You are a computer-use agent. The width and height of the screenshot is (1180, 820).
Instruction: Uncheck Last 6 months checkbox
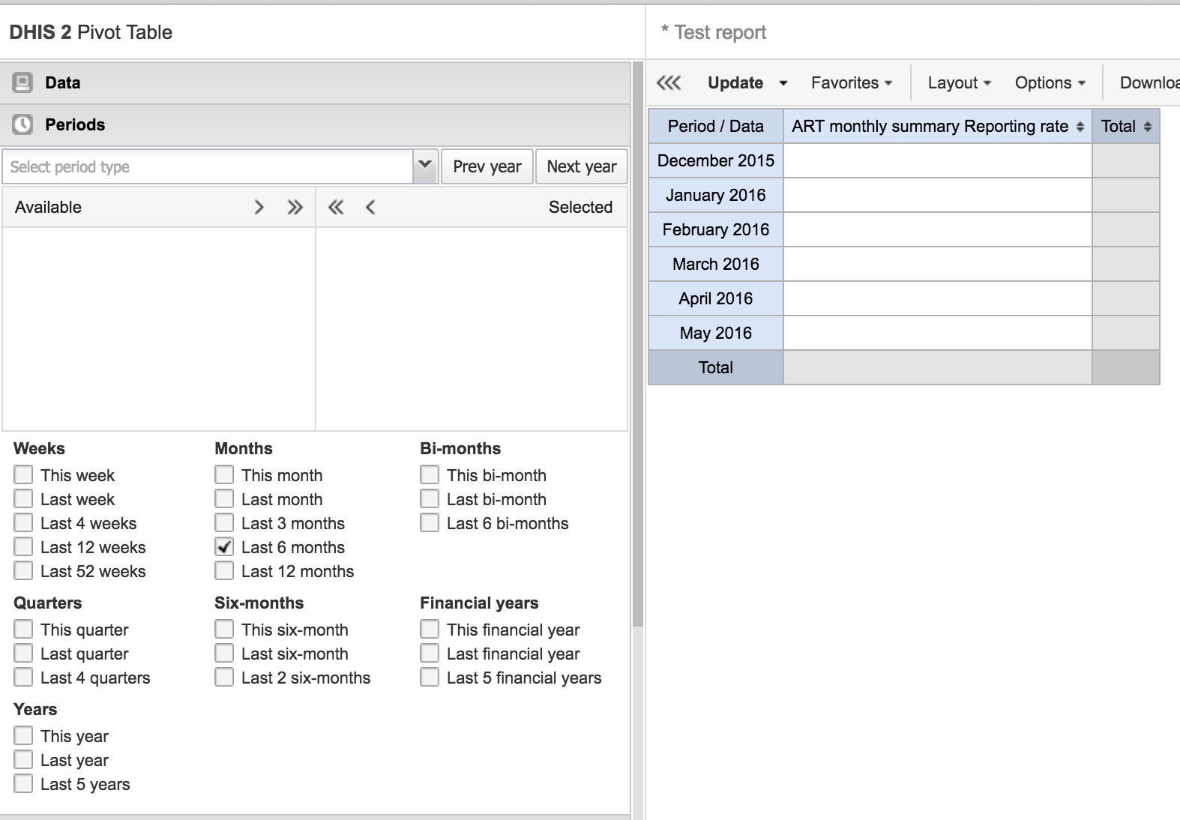[x=224, y=547]
